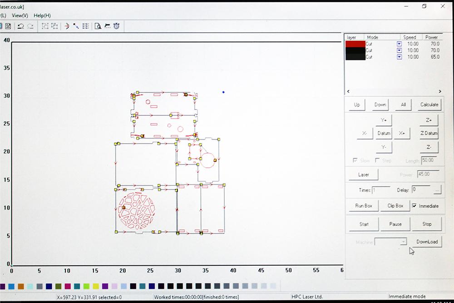Click the square percent-style icon before Undo

coord(8,26)
